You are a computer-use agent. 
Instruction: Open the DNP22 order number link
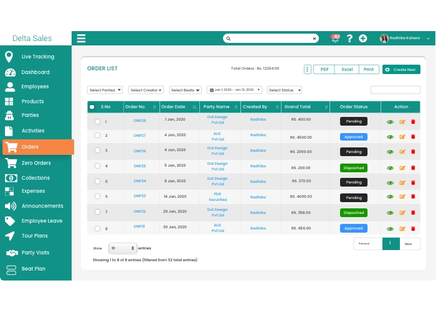click(x=140, y=211)
